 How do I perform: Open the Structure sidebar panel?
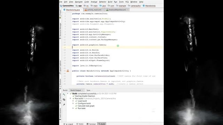(x=60, y=84)
